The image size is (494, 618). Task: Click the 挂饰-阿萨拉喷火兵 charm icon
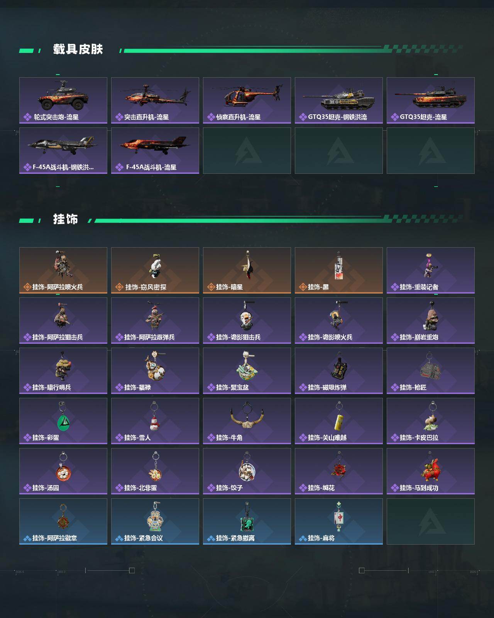coord(63,270)
